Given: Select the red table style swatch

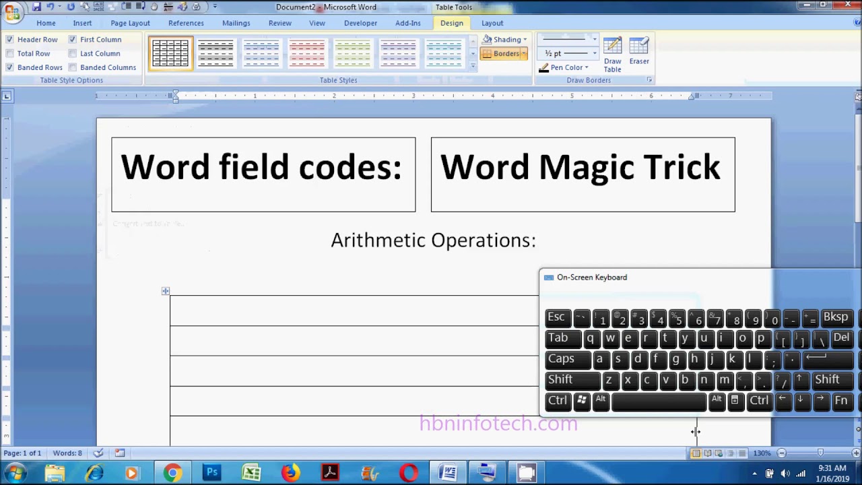Looking at the screenshot, I should click(306, 53).
